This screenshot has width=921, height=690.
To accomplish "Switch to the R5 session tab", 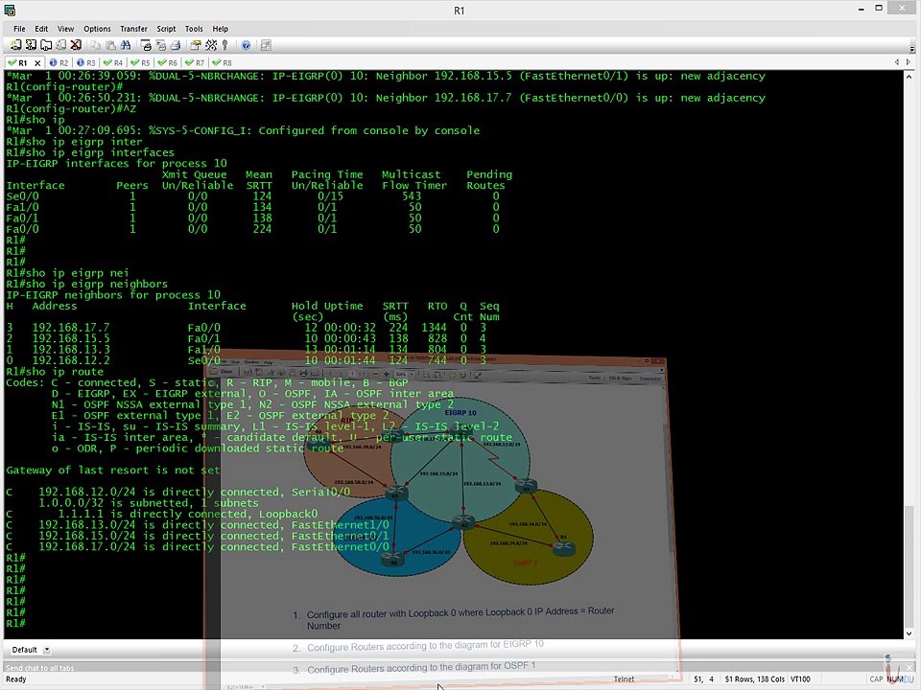I will [x=140, y=63].
